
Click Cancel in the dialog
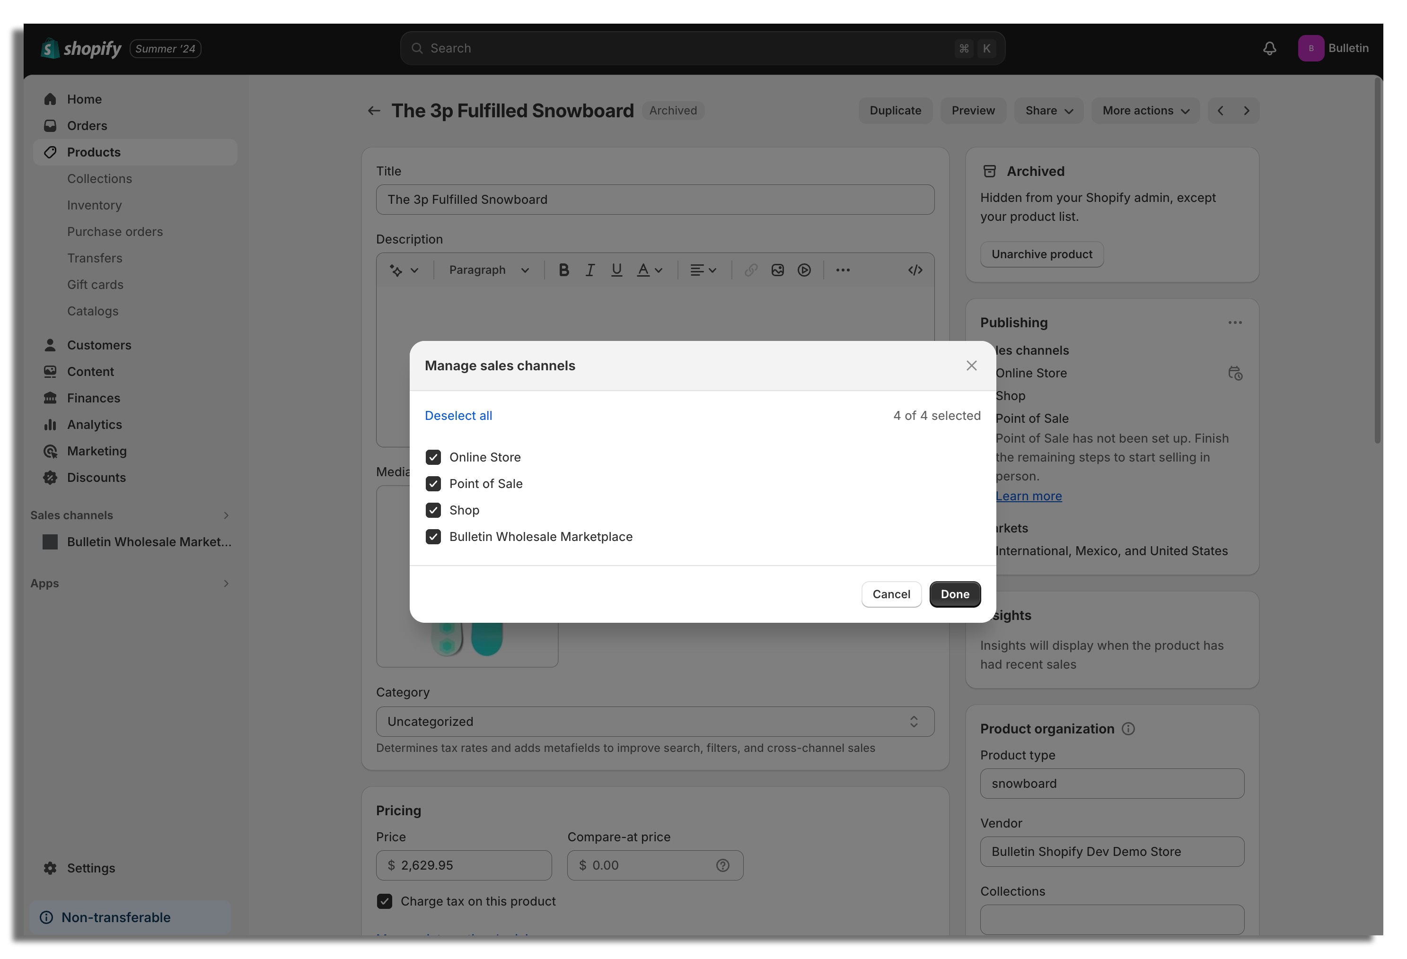(891, 594)
